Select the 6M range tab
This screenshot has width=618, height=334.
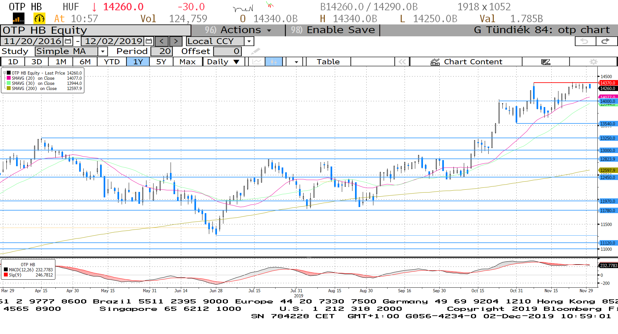pyautogui.click(x=85, y=62)
